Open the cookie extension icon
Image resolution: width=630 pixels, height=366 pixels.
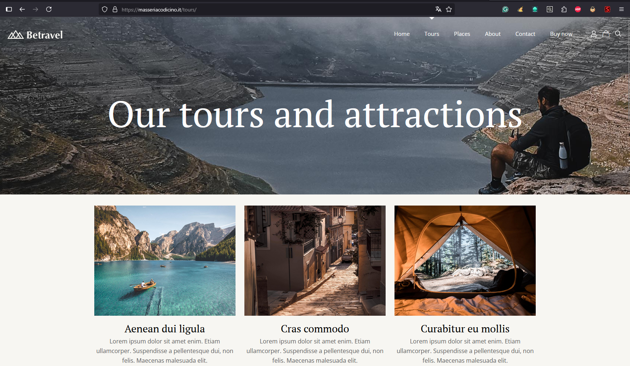click(593, 9)
